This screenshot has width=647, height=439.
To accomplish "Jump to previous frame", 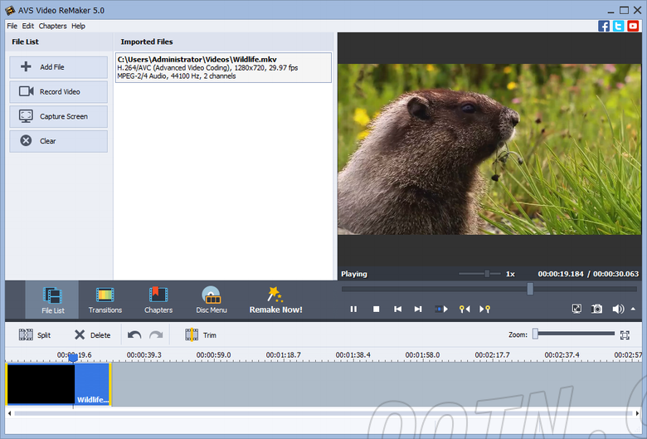I will (x=397, y=309).
